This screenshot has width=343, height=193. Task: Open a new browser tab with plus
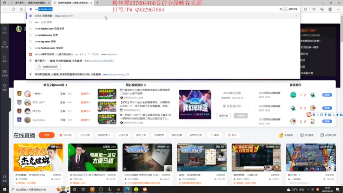tap(97, 3)
